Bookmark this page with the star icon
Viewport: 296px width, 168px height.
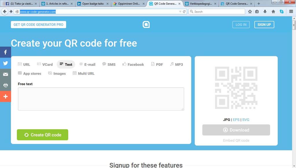[250, 12]
